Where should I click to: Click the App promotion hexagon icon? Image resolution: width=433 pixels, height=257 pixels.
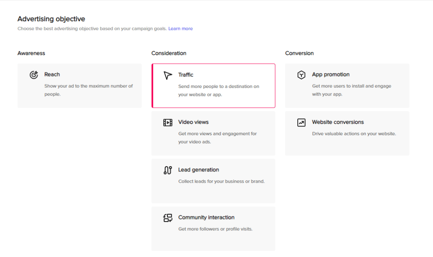301,75
